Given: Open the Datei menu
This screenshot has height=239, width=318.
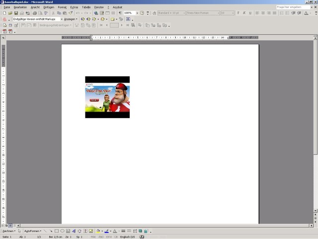Looking at the screenshot, I should (x=6, y=7).
